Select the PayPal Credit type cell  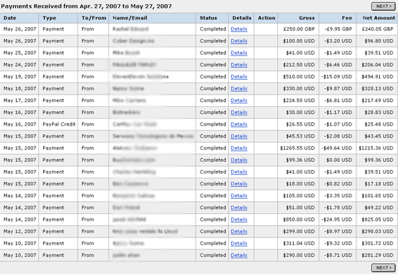tap(59, 124)
